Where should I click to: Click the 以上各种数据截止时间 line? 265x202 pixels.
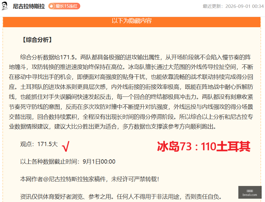pos(68,161)
